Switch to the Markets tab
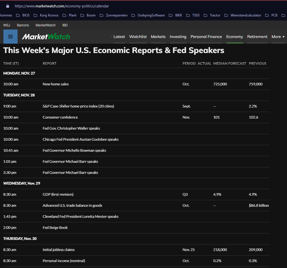The width and height of the screenshot is (287, 268). click(x=158, y=37)
